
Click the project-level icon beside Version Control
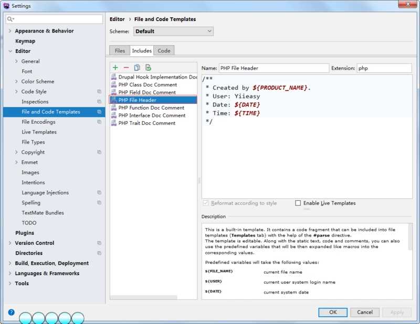coord(99,243)
